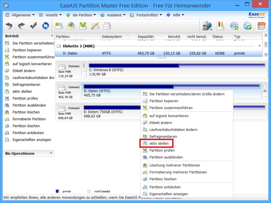Click the Delete partition toolbar icon
Screen dimensions: 271x203
tap(71, 26)
